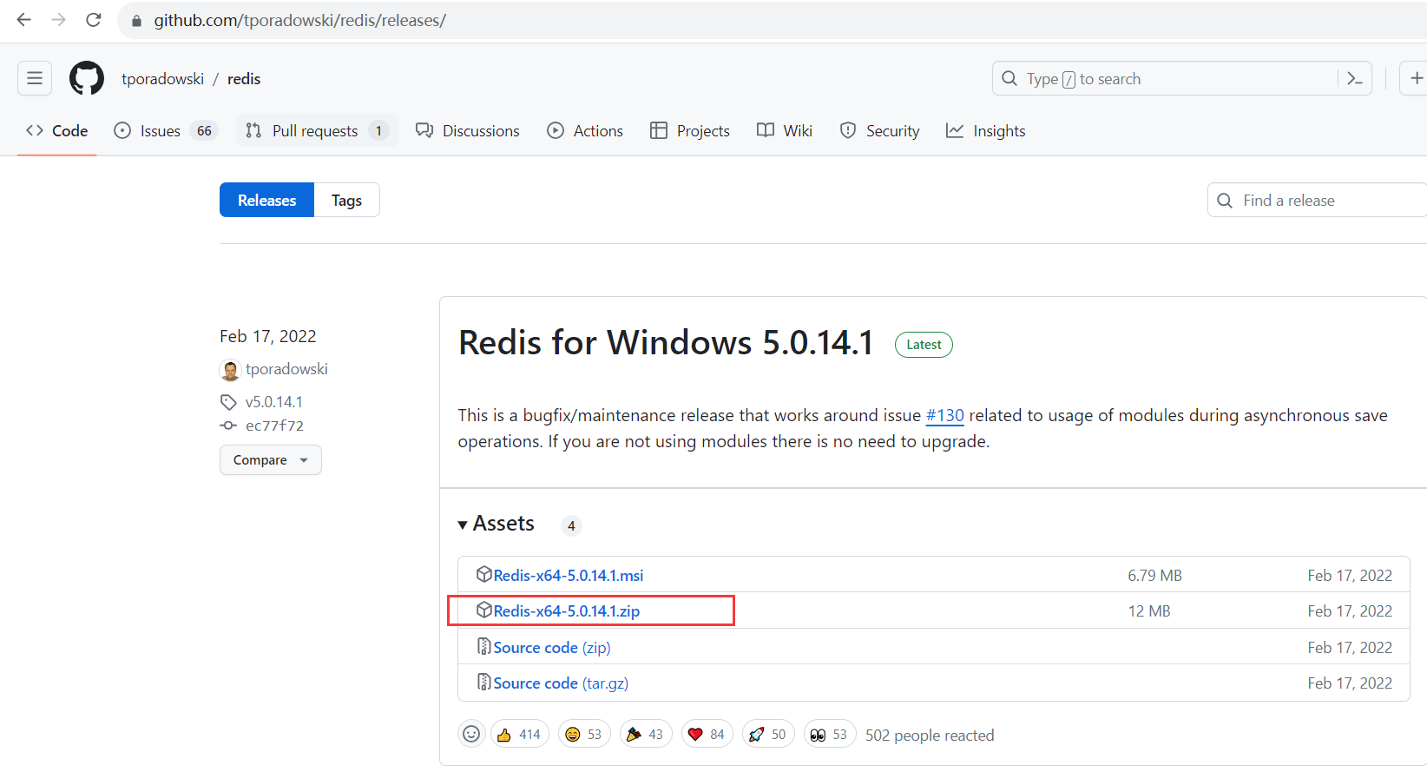
Task: Click the browser address bar URL
Action: coord(300,20)
